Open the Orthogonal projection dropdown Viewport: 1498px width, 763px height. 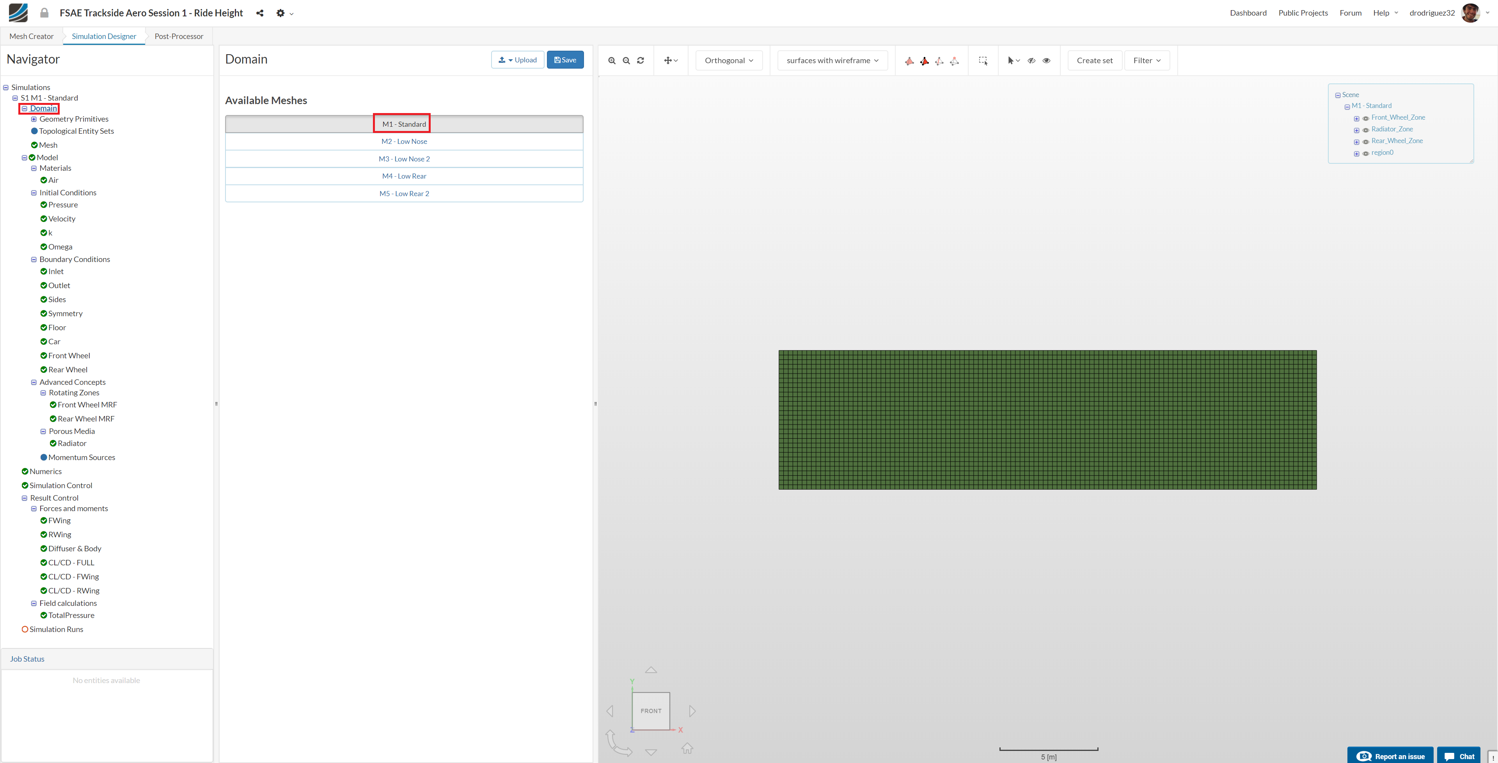pos(729,60)
